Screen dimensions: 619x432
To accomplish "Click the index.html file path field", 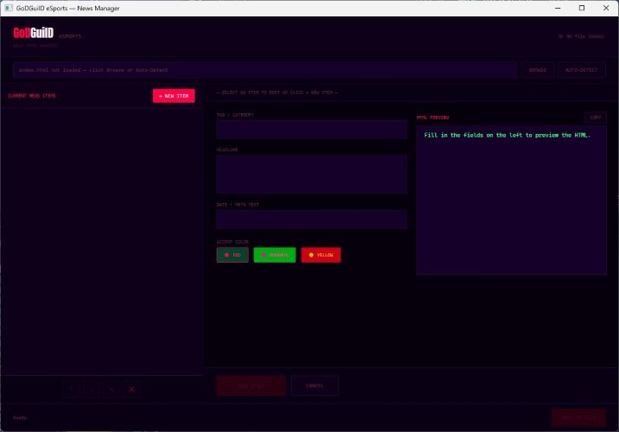I will pos(264,70).
